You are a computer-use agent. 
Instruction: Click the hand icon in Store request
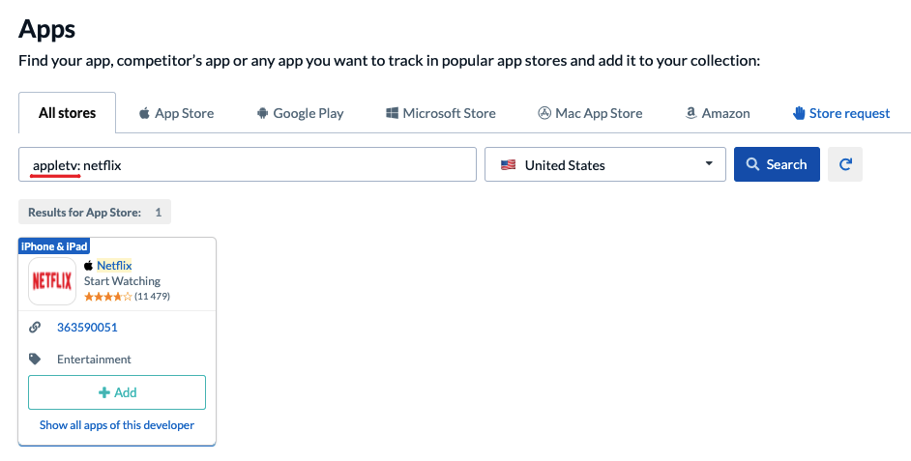coord(799,113)
